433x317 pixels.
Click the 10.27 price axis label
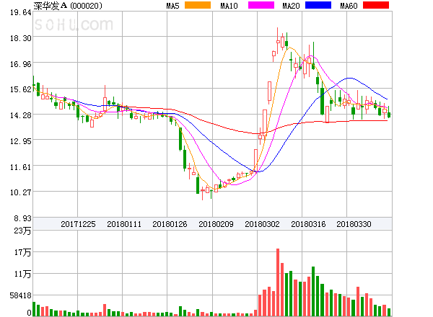click(21, 192)
